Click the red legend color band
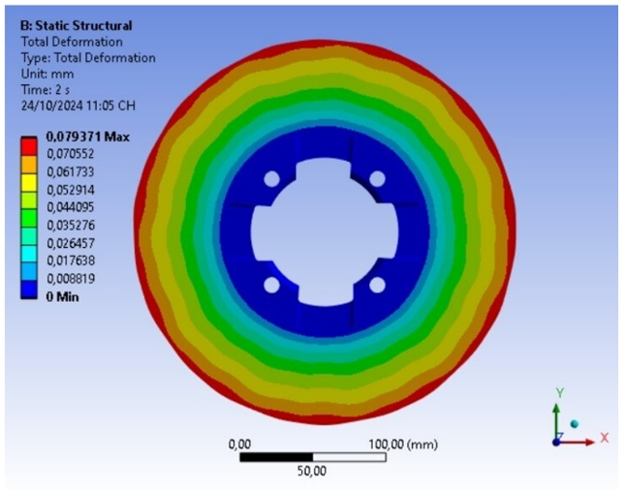The image size is (624, 491). (29, 146)
